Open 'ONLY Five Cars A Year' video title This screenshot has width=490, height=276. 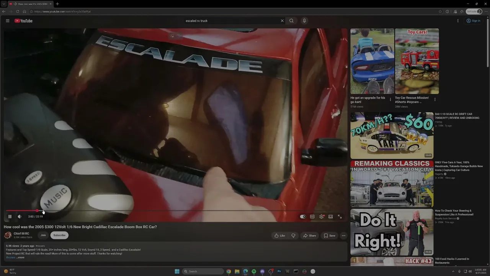pos(459,166)
